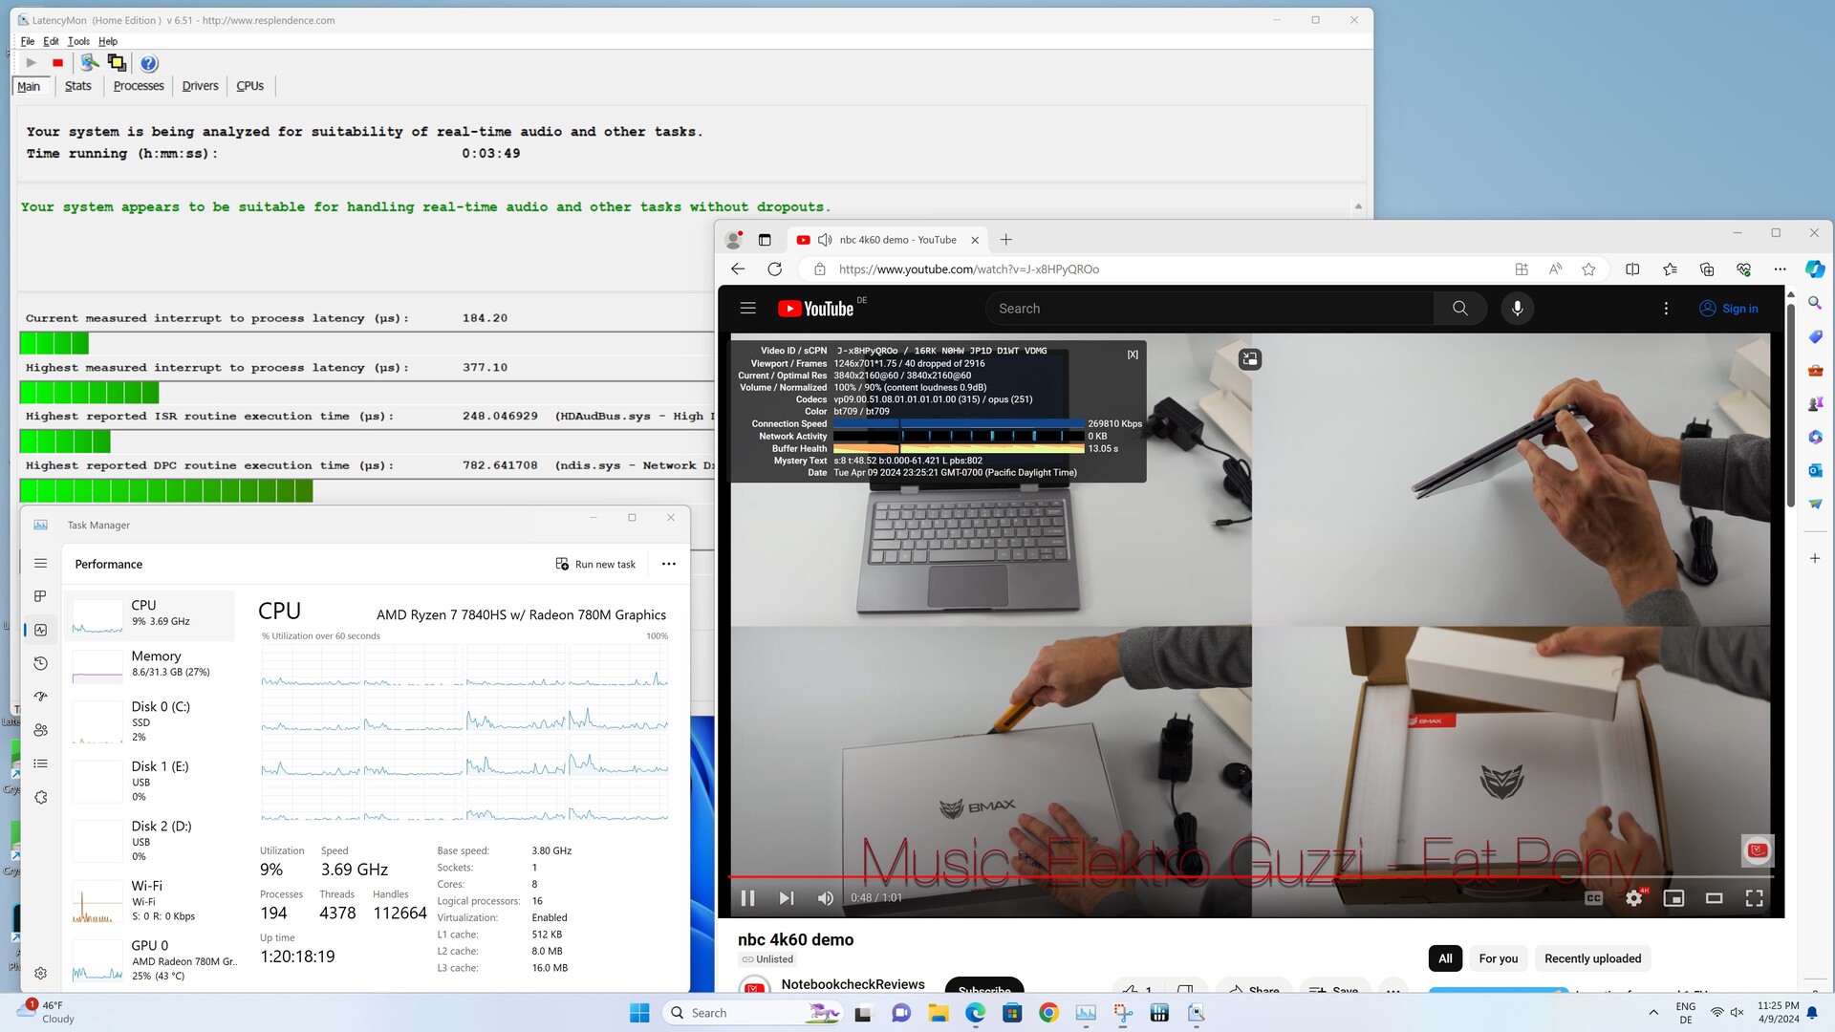Screen dimensions: 1835x1032
Task: Open LatencyMon Help menu
Action: point(108,41)
